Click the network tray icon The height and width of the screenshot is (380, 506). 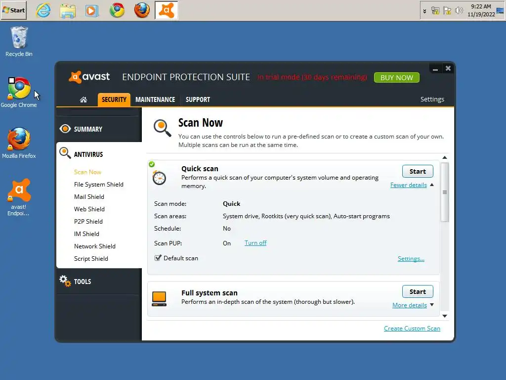click(435, 11)
